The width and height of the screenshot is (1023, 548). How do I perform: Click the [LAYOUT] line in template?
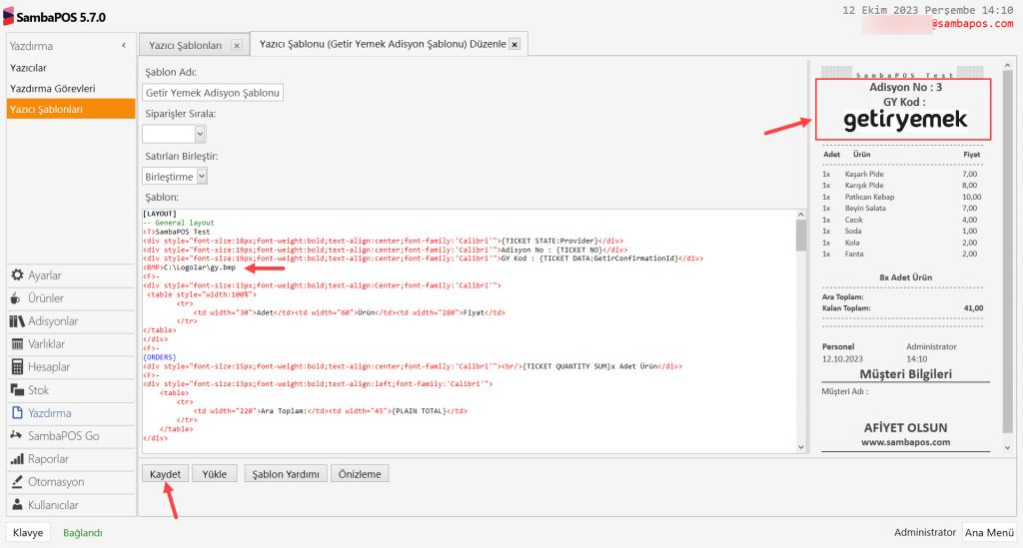160,214
